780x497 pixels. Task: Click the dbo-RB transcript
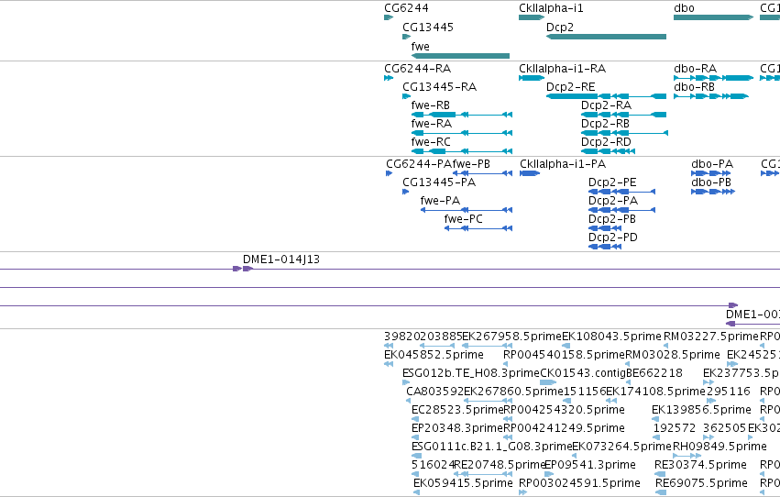pos(711,96)
